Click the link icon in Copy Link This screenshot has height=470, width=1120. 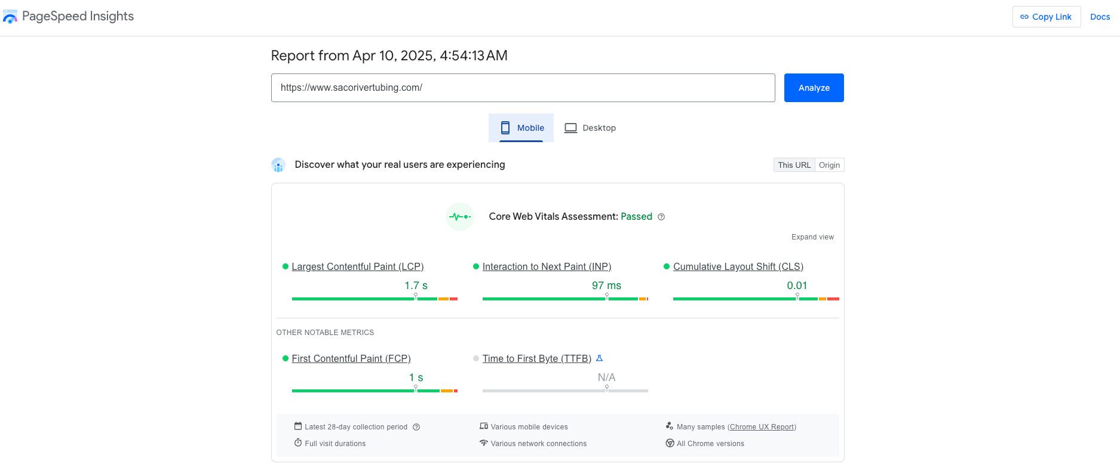(x=1024, y=17)
